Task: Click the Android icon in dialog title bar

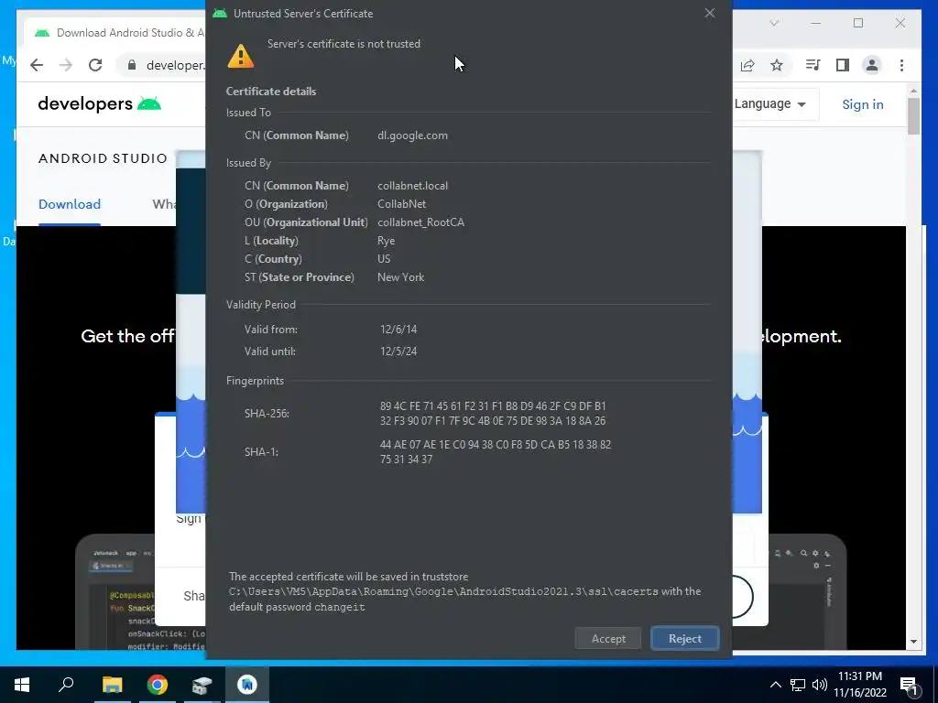Action: pos(220,13)
